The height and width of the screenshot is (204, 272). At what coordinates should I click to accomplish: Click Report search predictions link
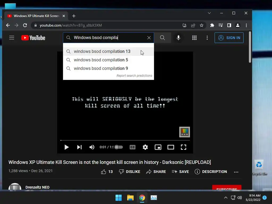point(134,76)
